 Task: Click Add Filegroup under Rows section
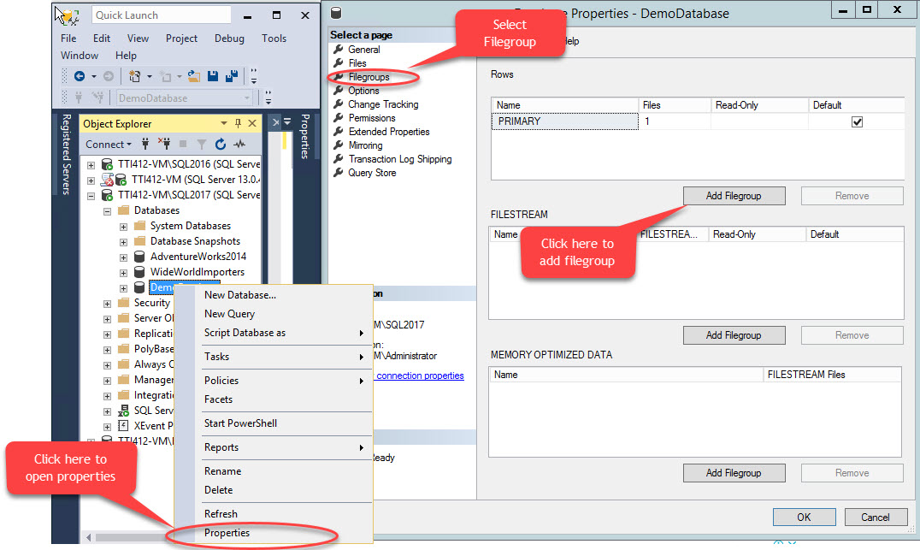point(734,196)
